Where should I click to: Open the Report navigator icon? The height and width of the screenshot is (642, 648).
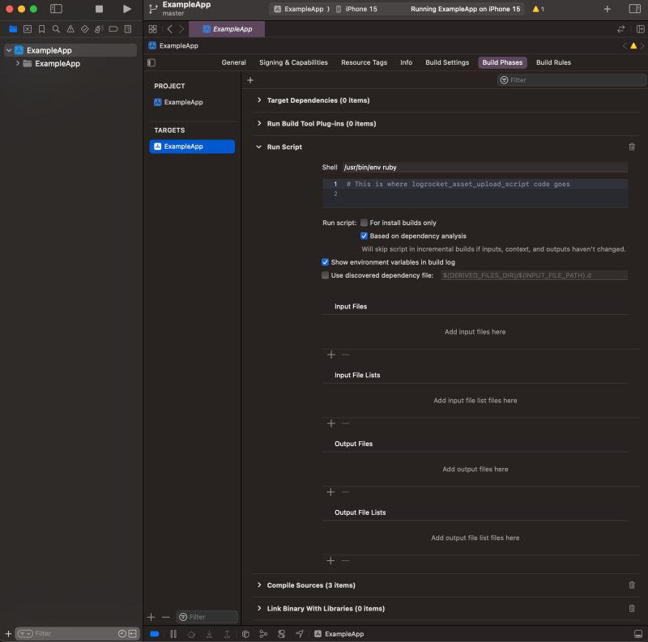click(128, 29)
